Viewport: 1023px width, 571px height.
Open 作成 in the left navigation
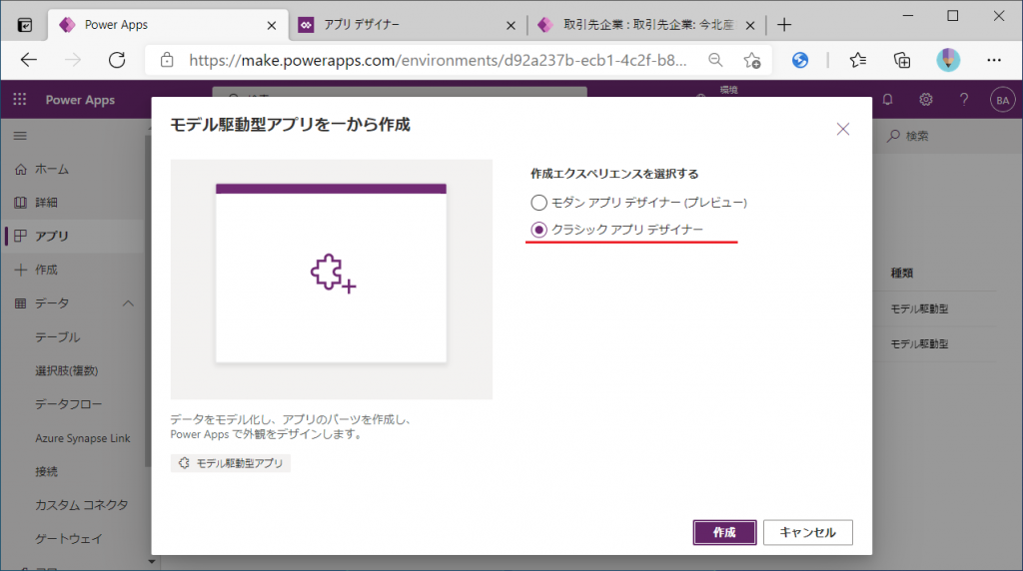click(x=46, y=270)
